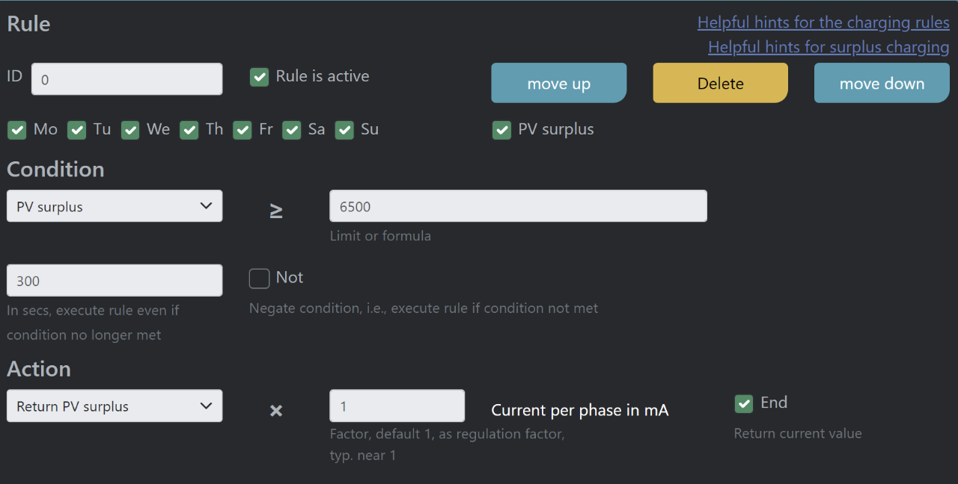Uncheck the Tuesday (Tu) checkbox
Image resolution: width=958 pixels, height=484 pixels.
[x=76, y=130]
